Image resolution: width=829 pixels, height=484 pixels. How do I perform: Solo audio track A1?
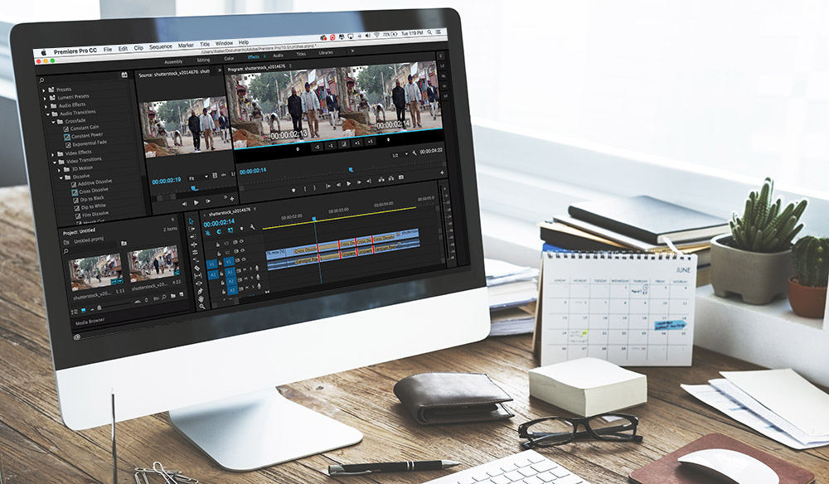251,269
